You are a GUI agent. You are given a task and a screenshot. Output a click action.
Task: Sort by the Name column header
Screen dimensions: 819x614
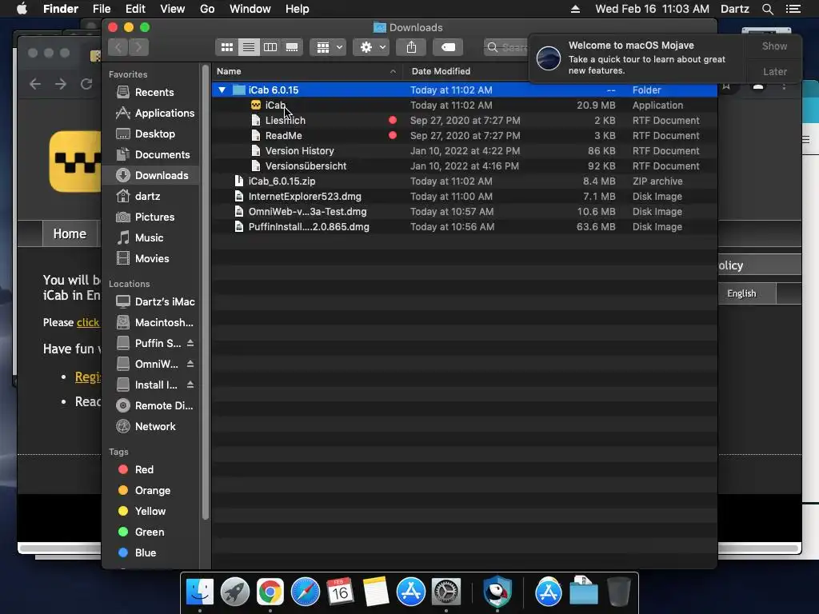tap(307, 71)
